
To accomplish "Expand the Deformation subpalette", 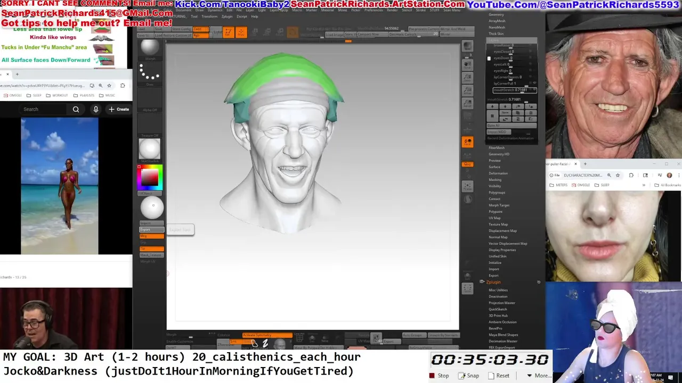I will [498, 173].
